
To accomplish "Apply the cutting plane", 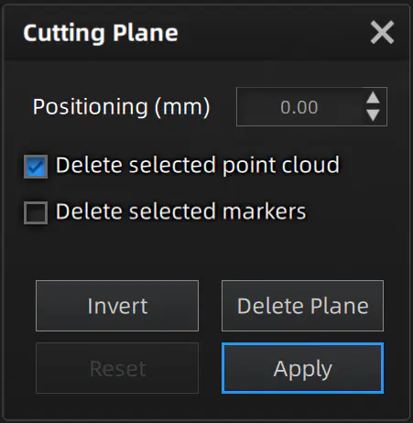I will tap(302, 368).
